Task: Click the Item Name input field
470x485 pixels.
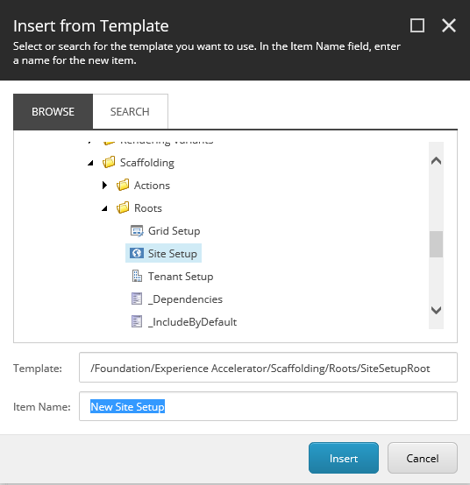Action: click(x=268, y=406)
